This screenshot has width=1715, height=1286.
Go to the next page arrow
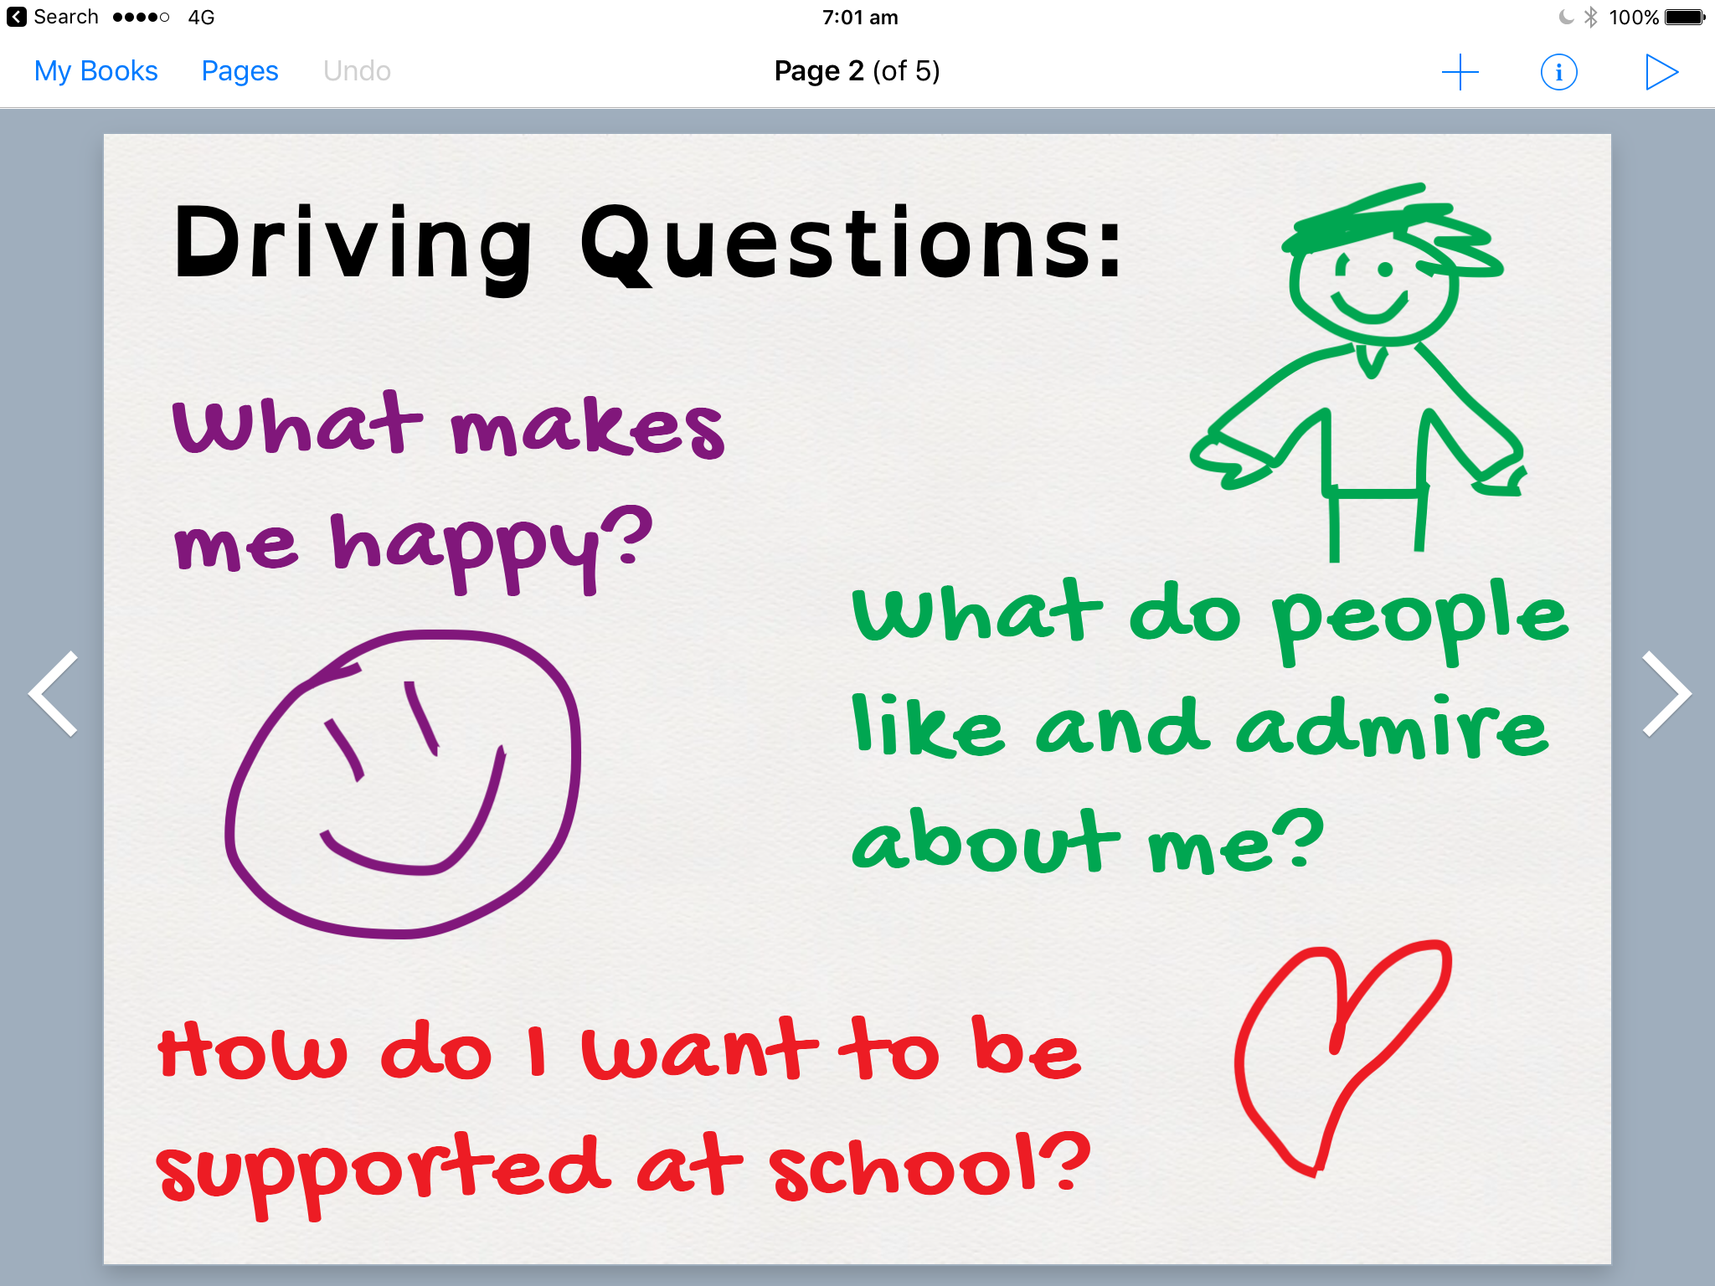click(x=1666, y=693)
